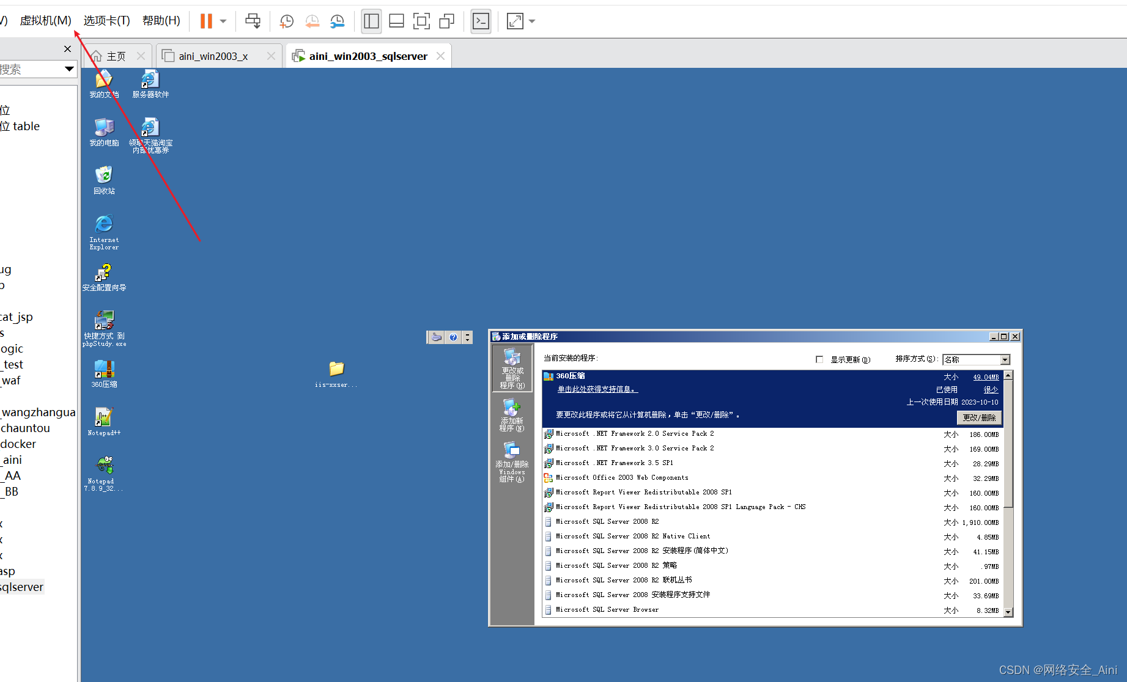
Task: Click the program list scroll-up arrow
Action: pyautogui.click(x=1008, y=375)
